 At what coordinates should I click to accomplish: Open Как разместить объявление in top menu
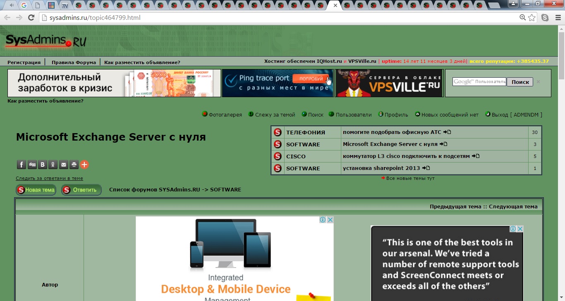coord(142,62)
